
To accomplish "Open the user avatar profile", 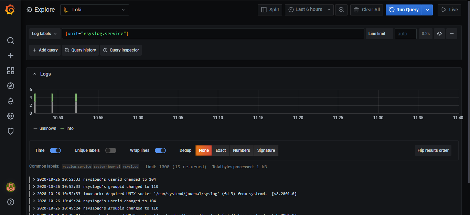I will [11, 187].
